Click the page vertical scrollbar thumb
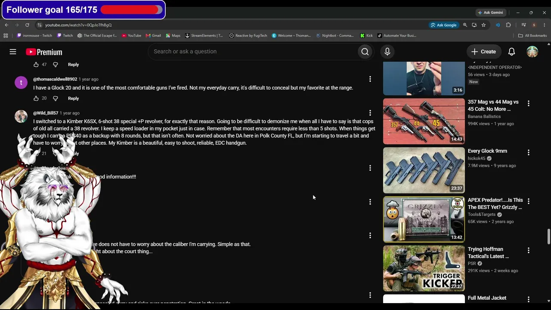551x310 pixels. (x=548, y=236)
